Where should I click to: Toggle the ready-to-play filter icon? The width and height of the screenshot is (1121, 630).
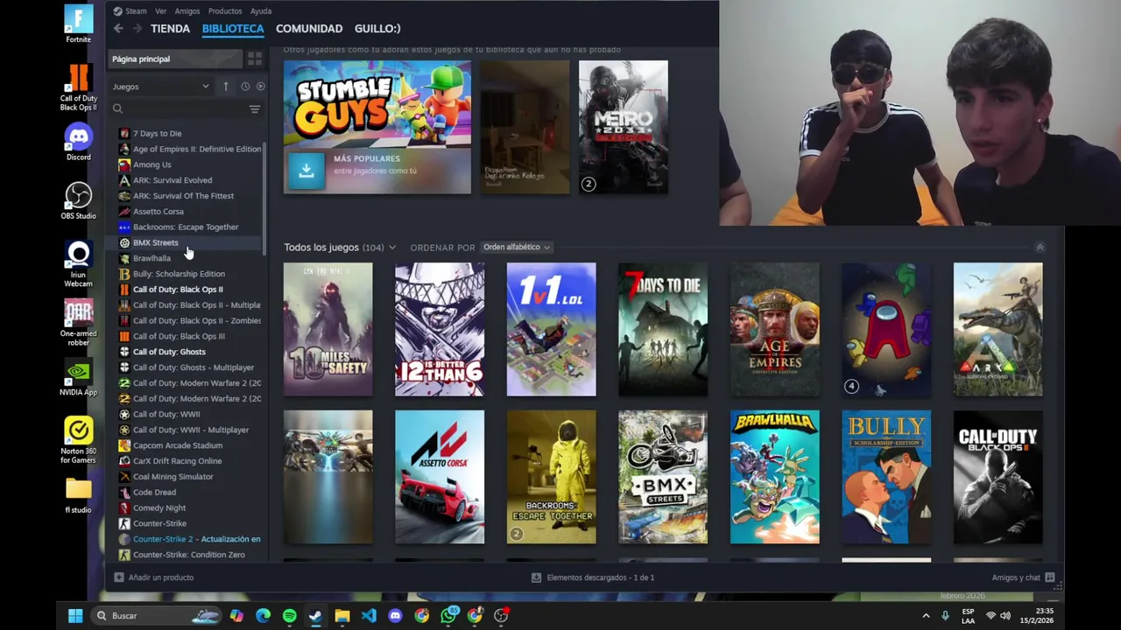[260, 87]
